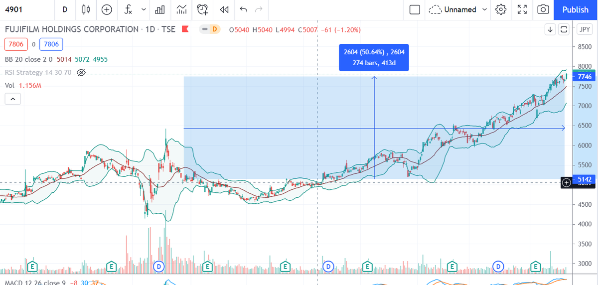
Task: Click the 6500 price axis label
Action: (x=585, y=126)
